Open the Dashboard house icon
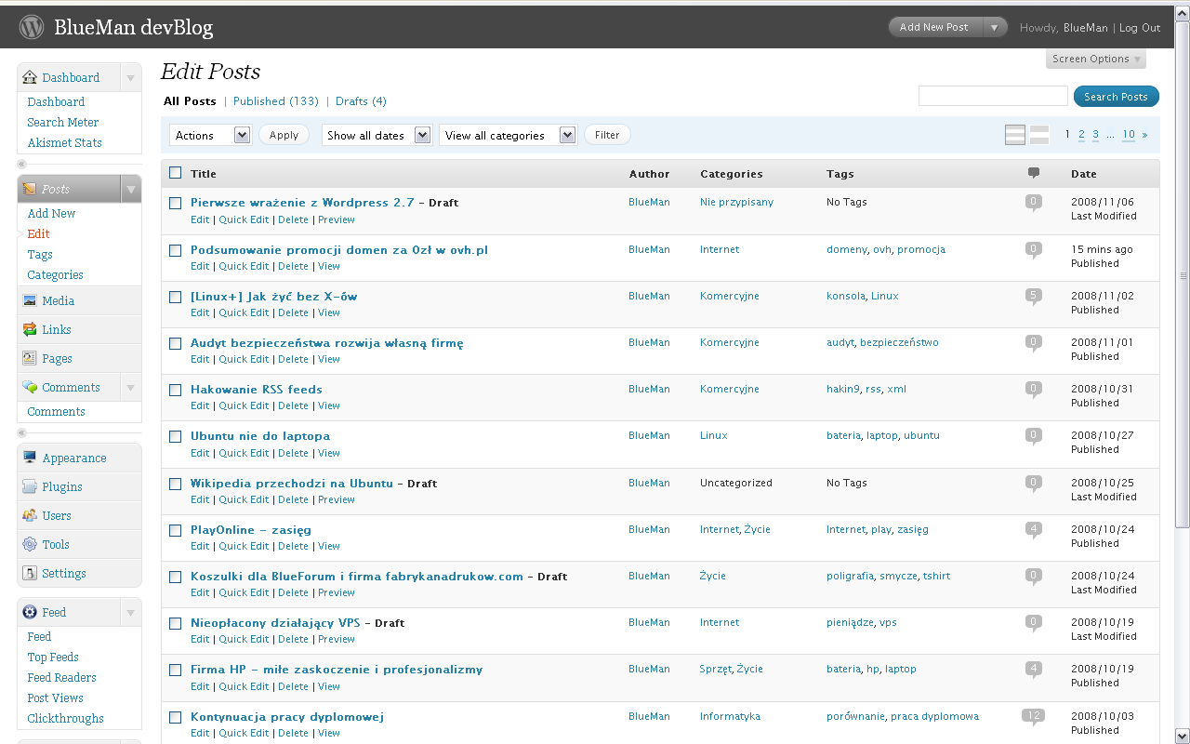The height and width of the screenshot is (744, 1190). [x=30, y=77]
